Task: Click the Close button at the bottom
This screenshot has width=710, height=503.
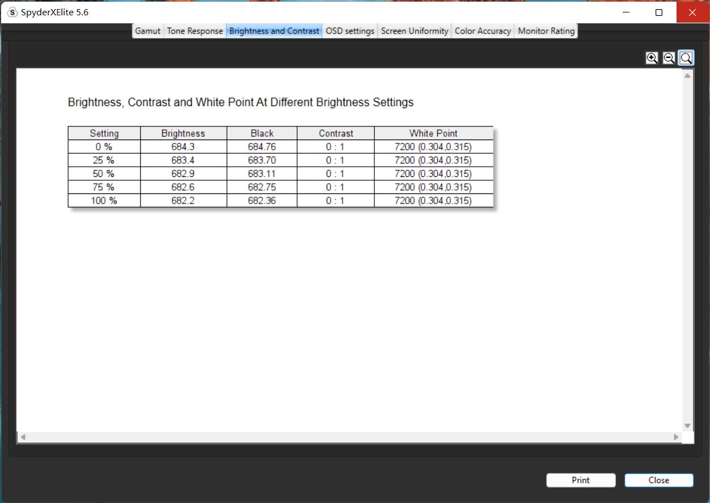Action: (659, 480)
